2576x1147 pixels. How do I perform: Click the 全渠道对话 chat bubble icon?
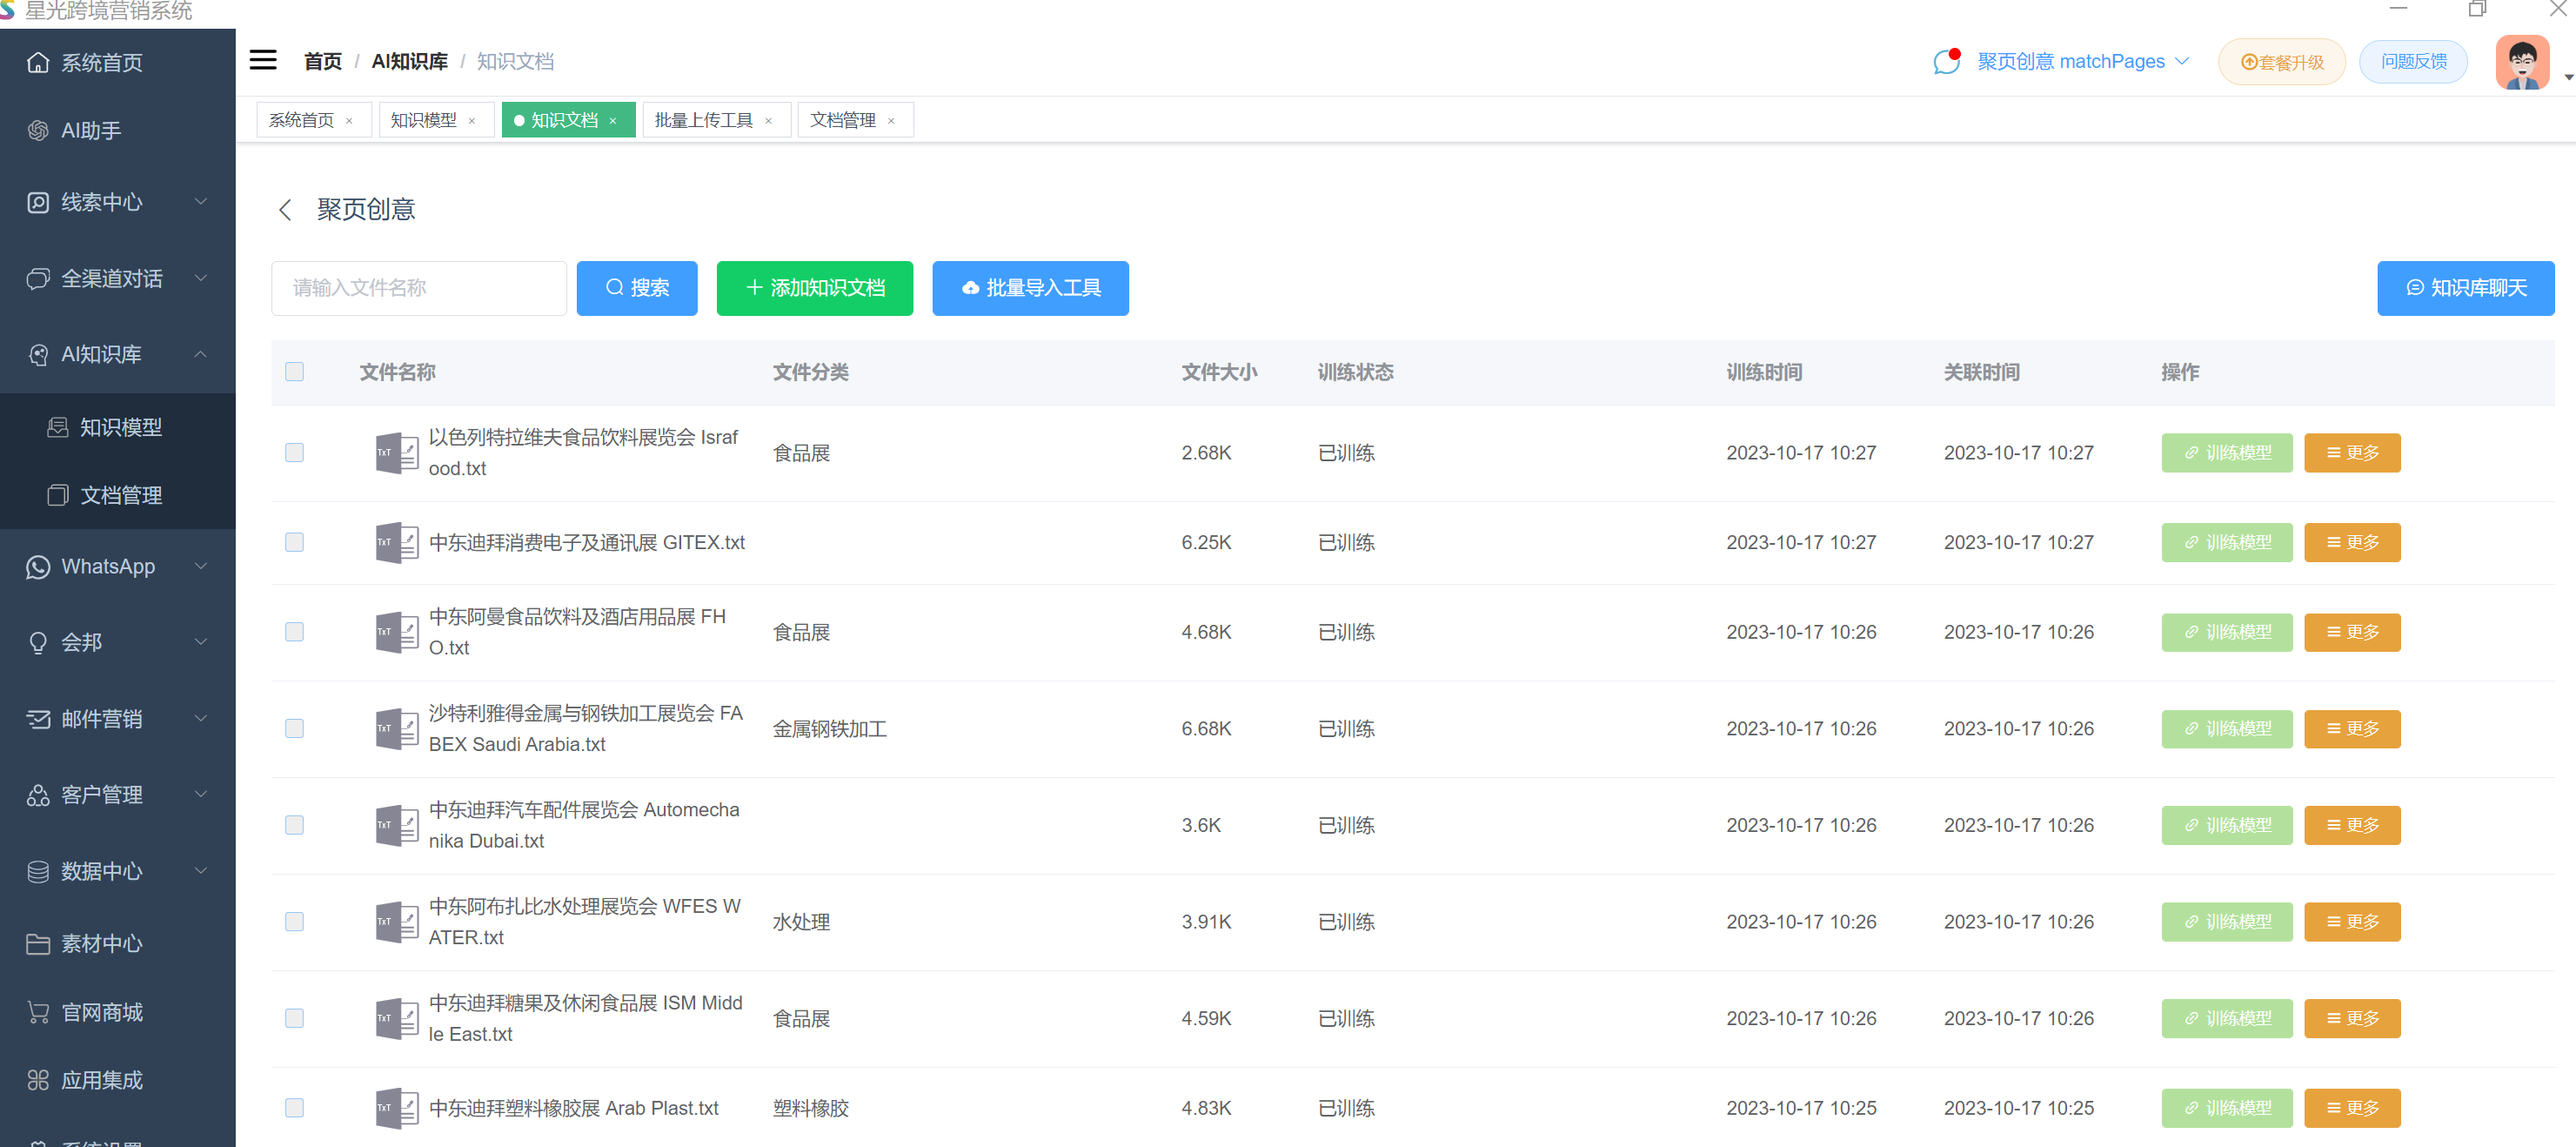[x=38, y=278]
